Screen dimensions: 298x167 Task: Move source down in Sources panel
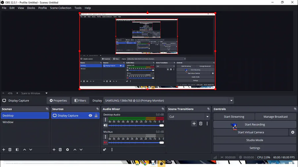pyautogui.click(x=81, y=149)
